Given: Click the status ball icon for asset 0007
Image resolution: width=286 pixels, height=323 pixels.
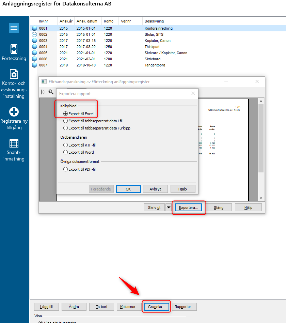Looking at the screenshot, I should point(34,65).
